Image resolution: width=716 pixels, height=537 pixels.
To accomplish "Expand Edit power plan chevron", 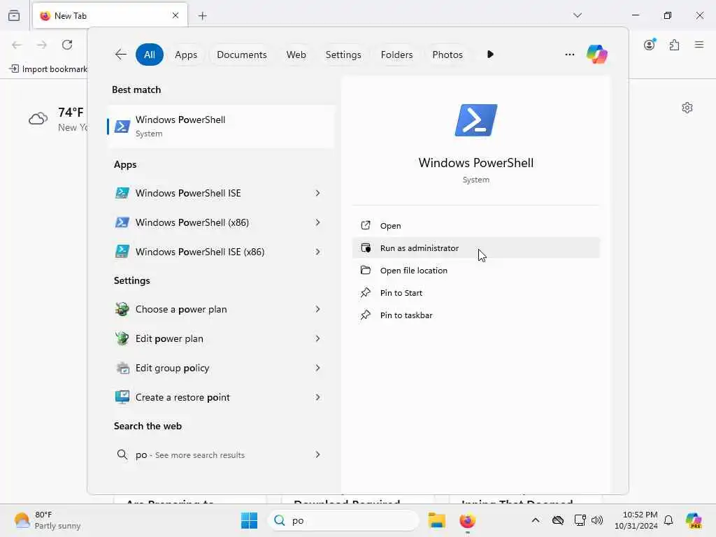I will (x=318, y=338).
